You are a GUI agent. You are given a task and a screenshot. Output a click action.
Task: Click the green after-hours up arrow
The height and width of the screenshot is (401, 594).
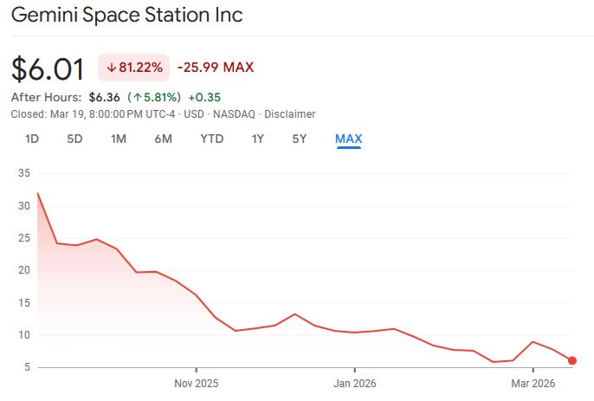coord(137,97)
